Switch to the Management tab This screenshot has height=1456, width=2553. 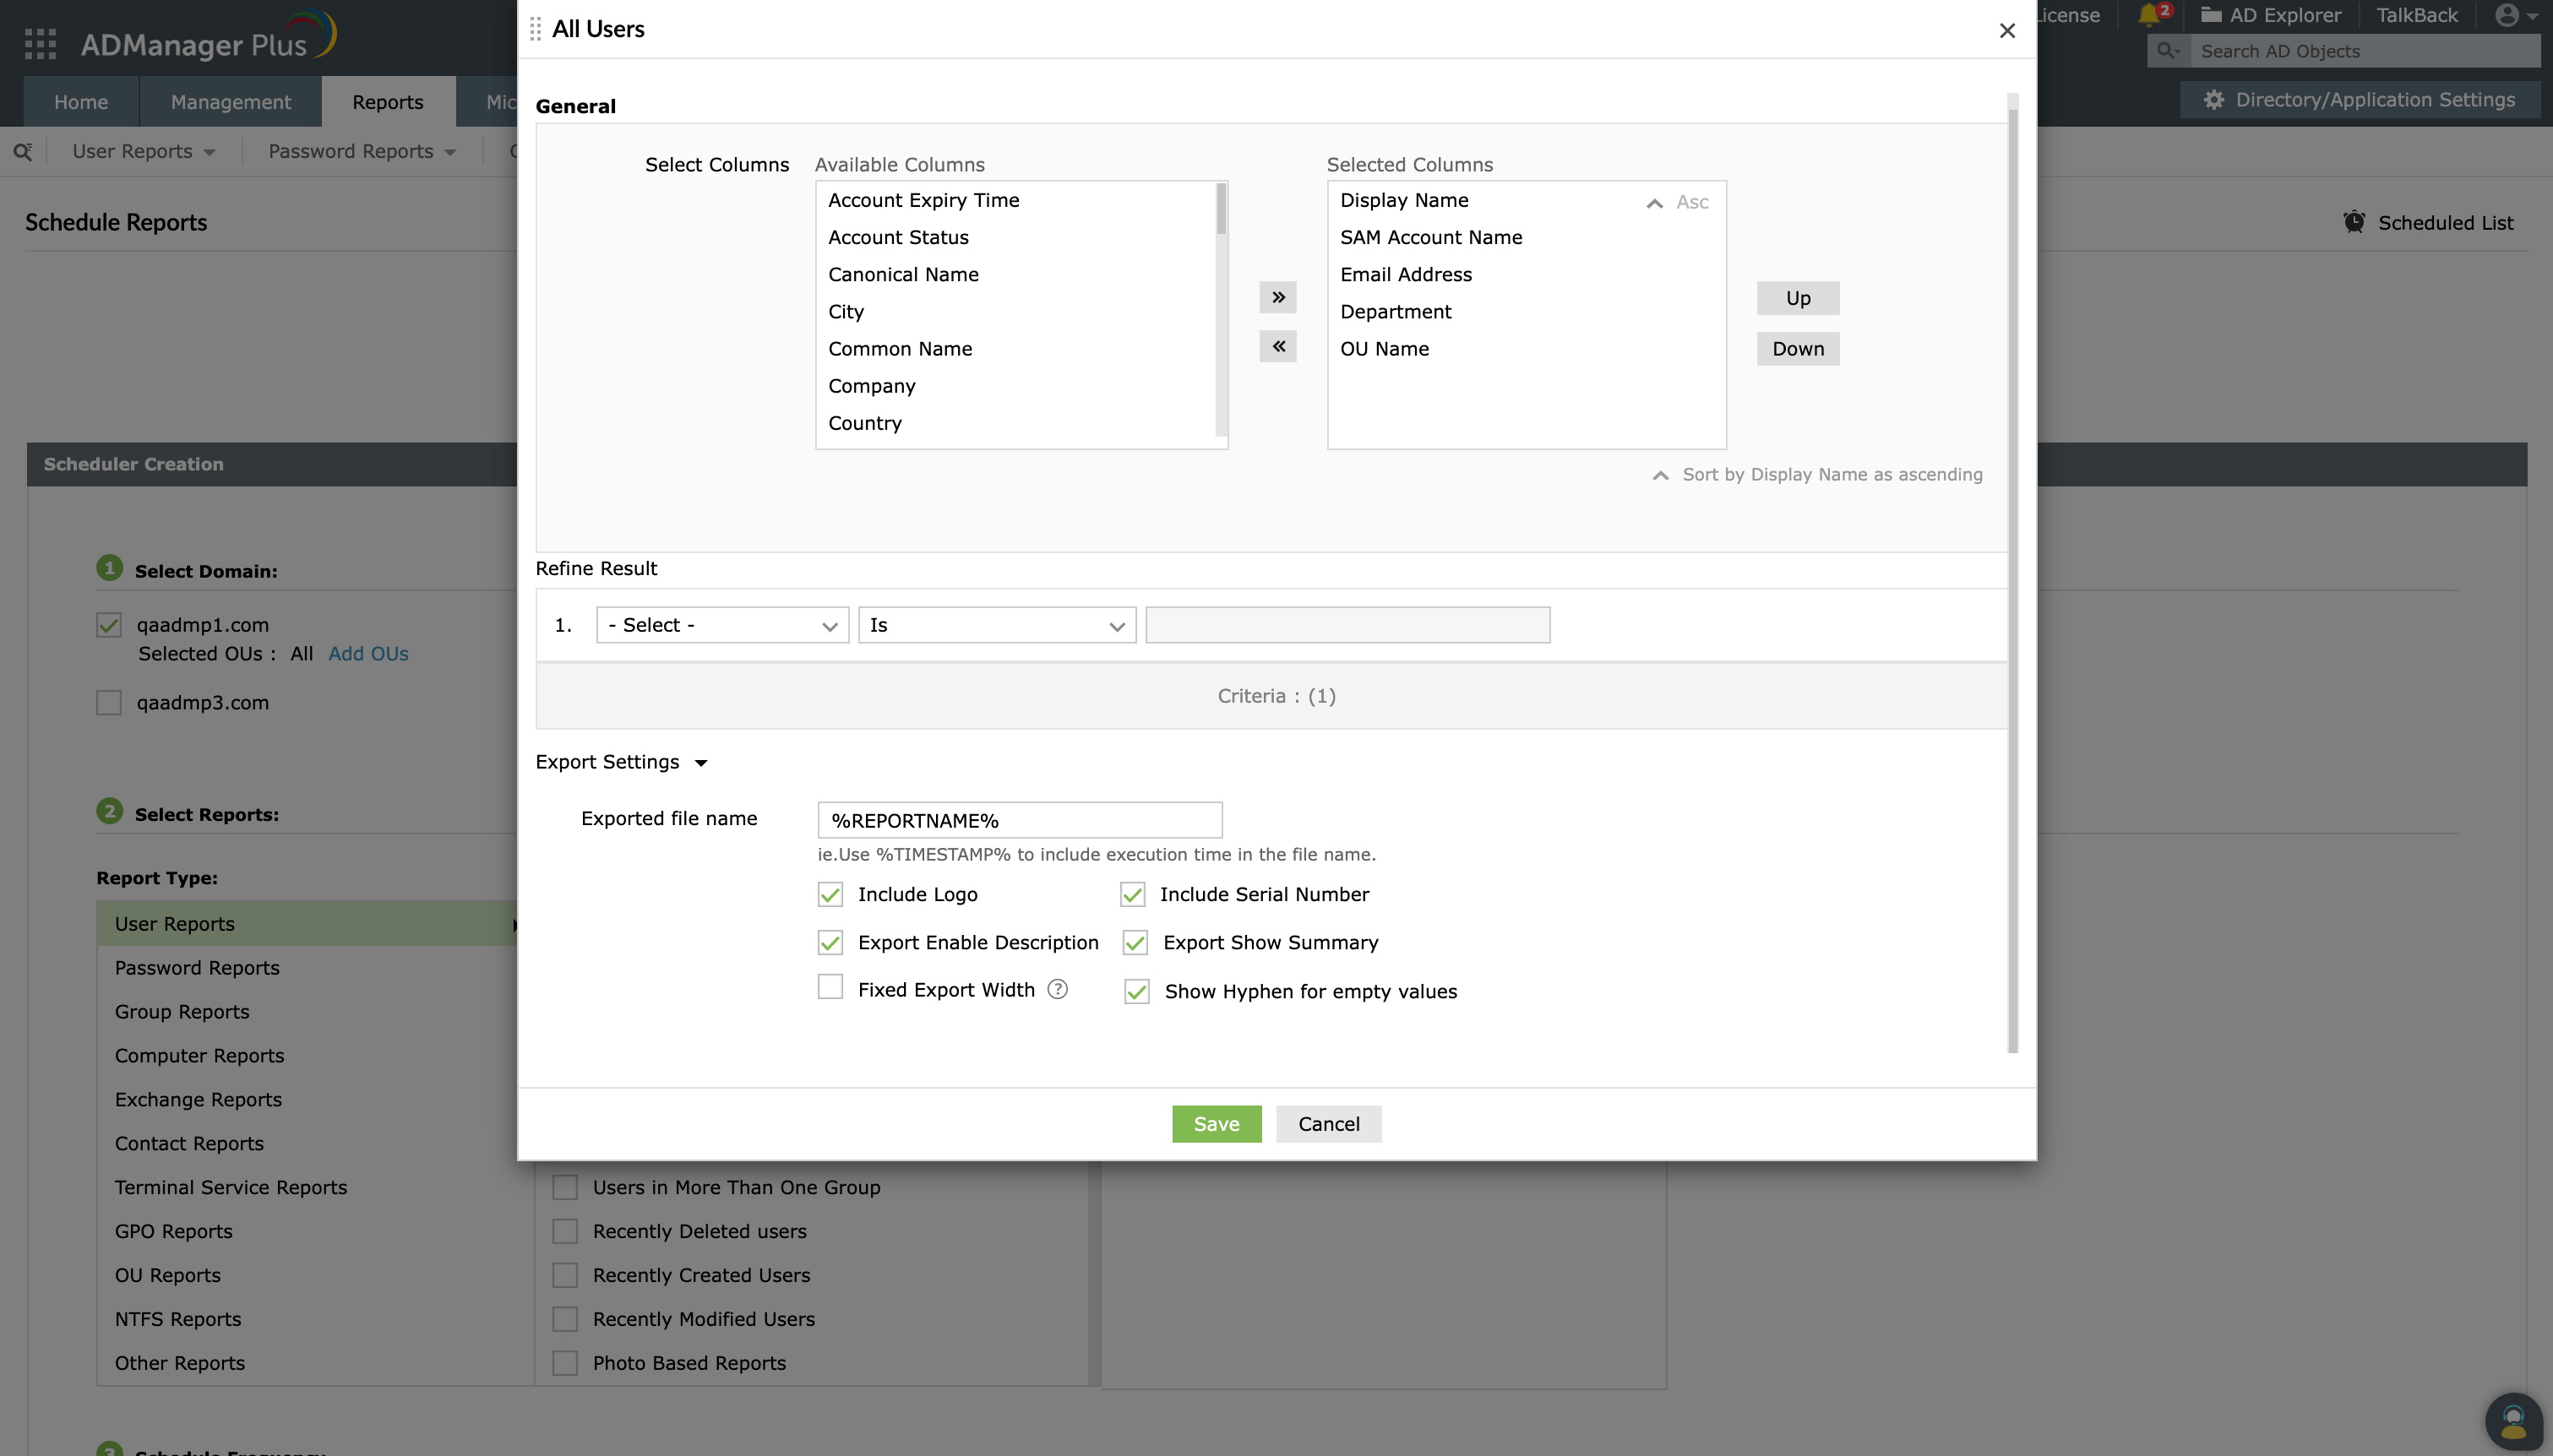point(230,101)
